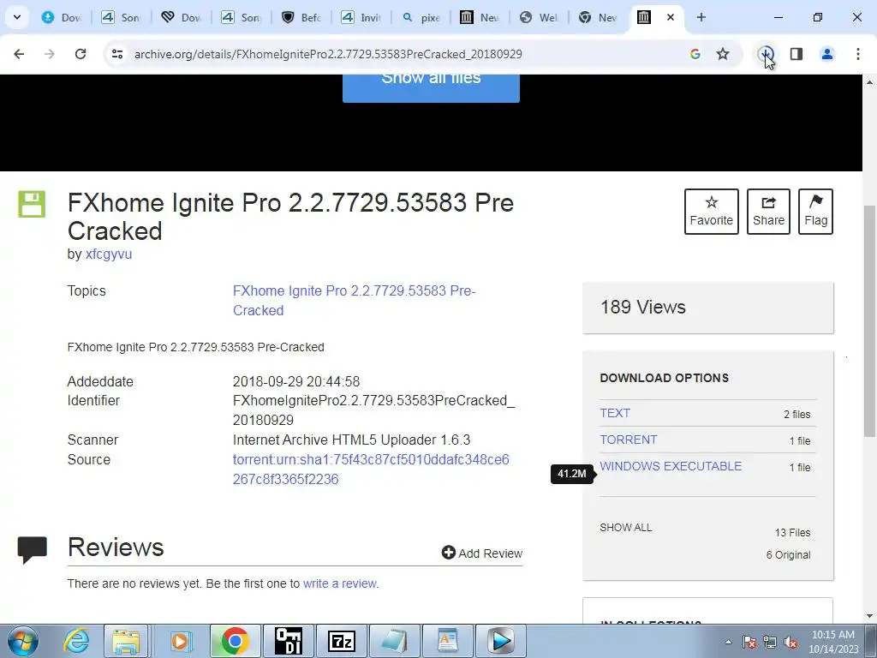Viewport: 877px width, 658px height.
Task: Open Windows Media Player in taskbar
Action: (180, 641)
